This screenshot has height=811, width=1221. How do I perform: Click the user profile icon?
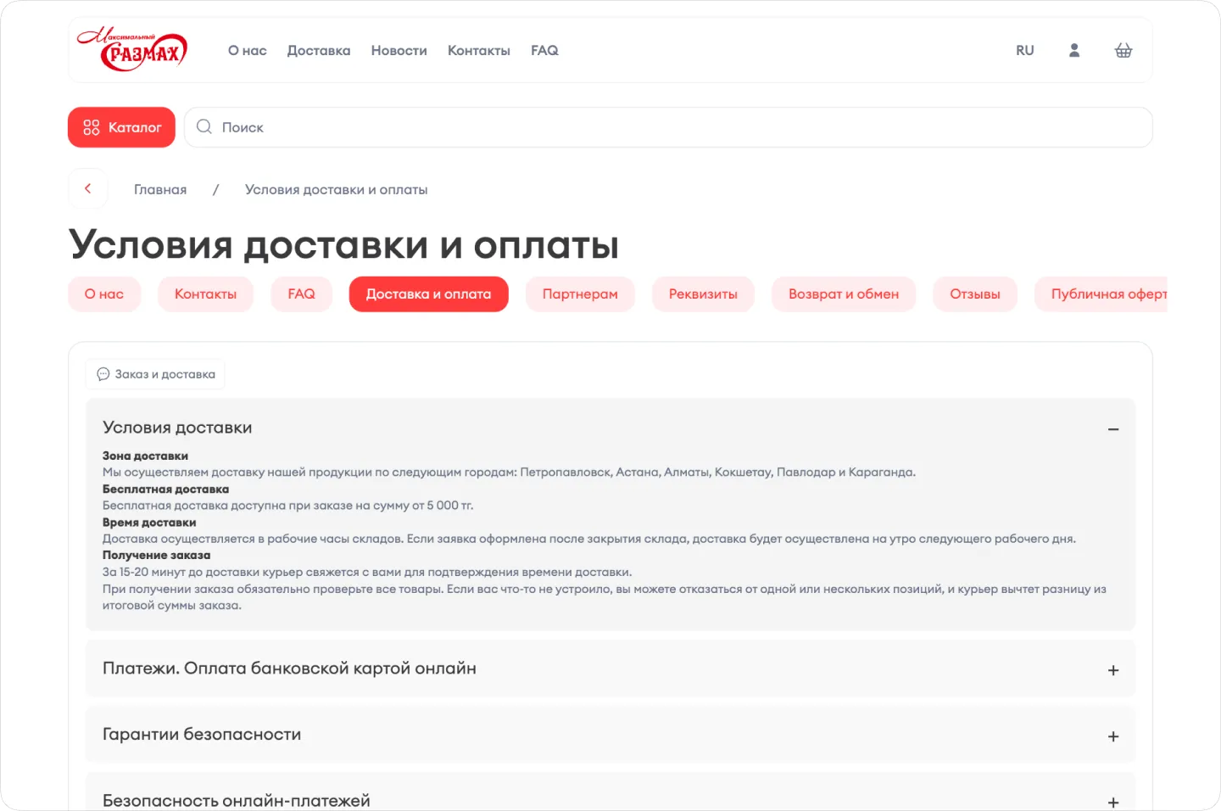click(x=1073, y=50)
